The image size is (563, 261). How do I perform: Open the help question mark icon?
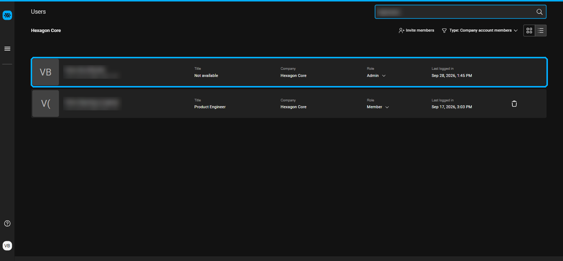7,223
